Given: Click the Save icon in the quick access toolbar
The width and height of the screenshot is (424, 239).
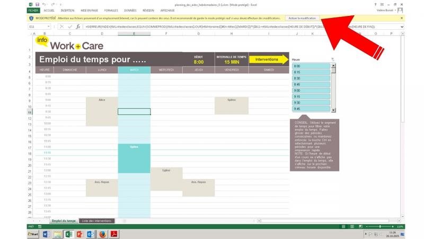Looking at the screenshot, I should [37, 4].
